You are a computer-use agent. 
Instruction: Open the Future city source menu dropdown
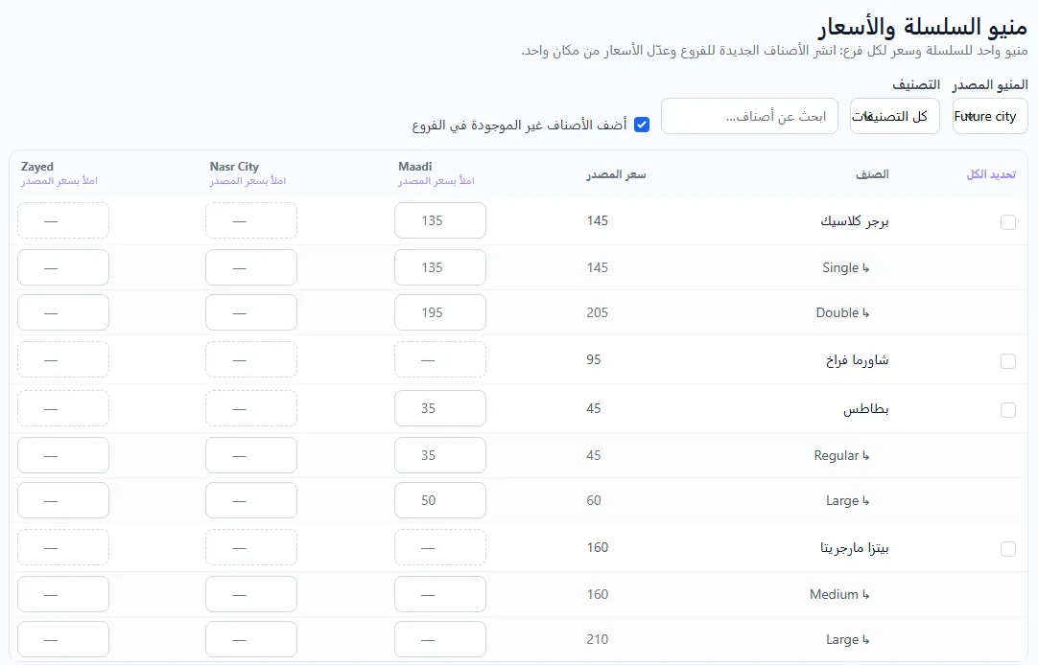point(990,116)
